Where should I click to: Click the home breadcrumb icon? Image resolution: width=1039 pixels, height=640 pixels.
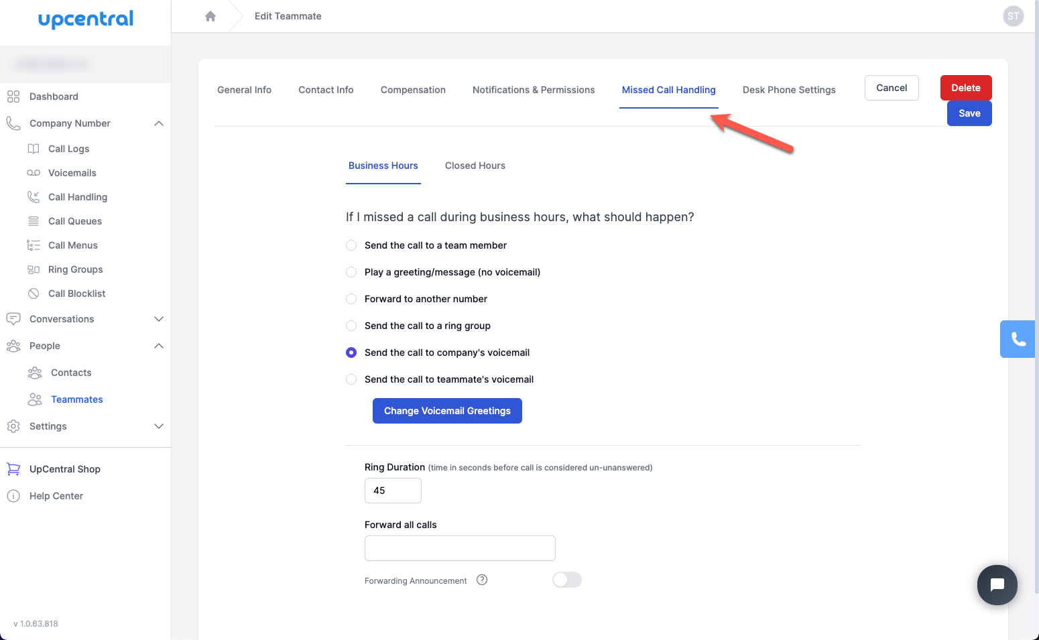tap(210, 16)
